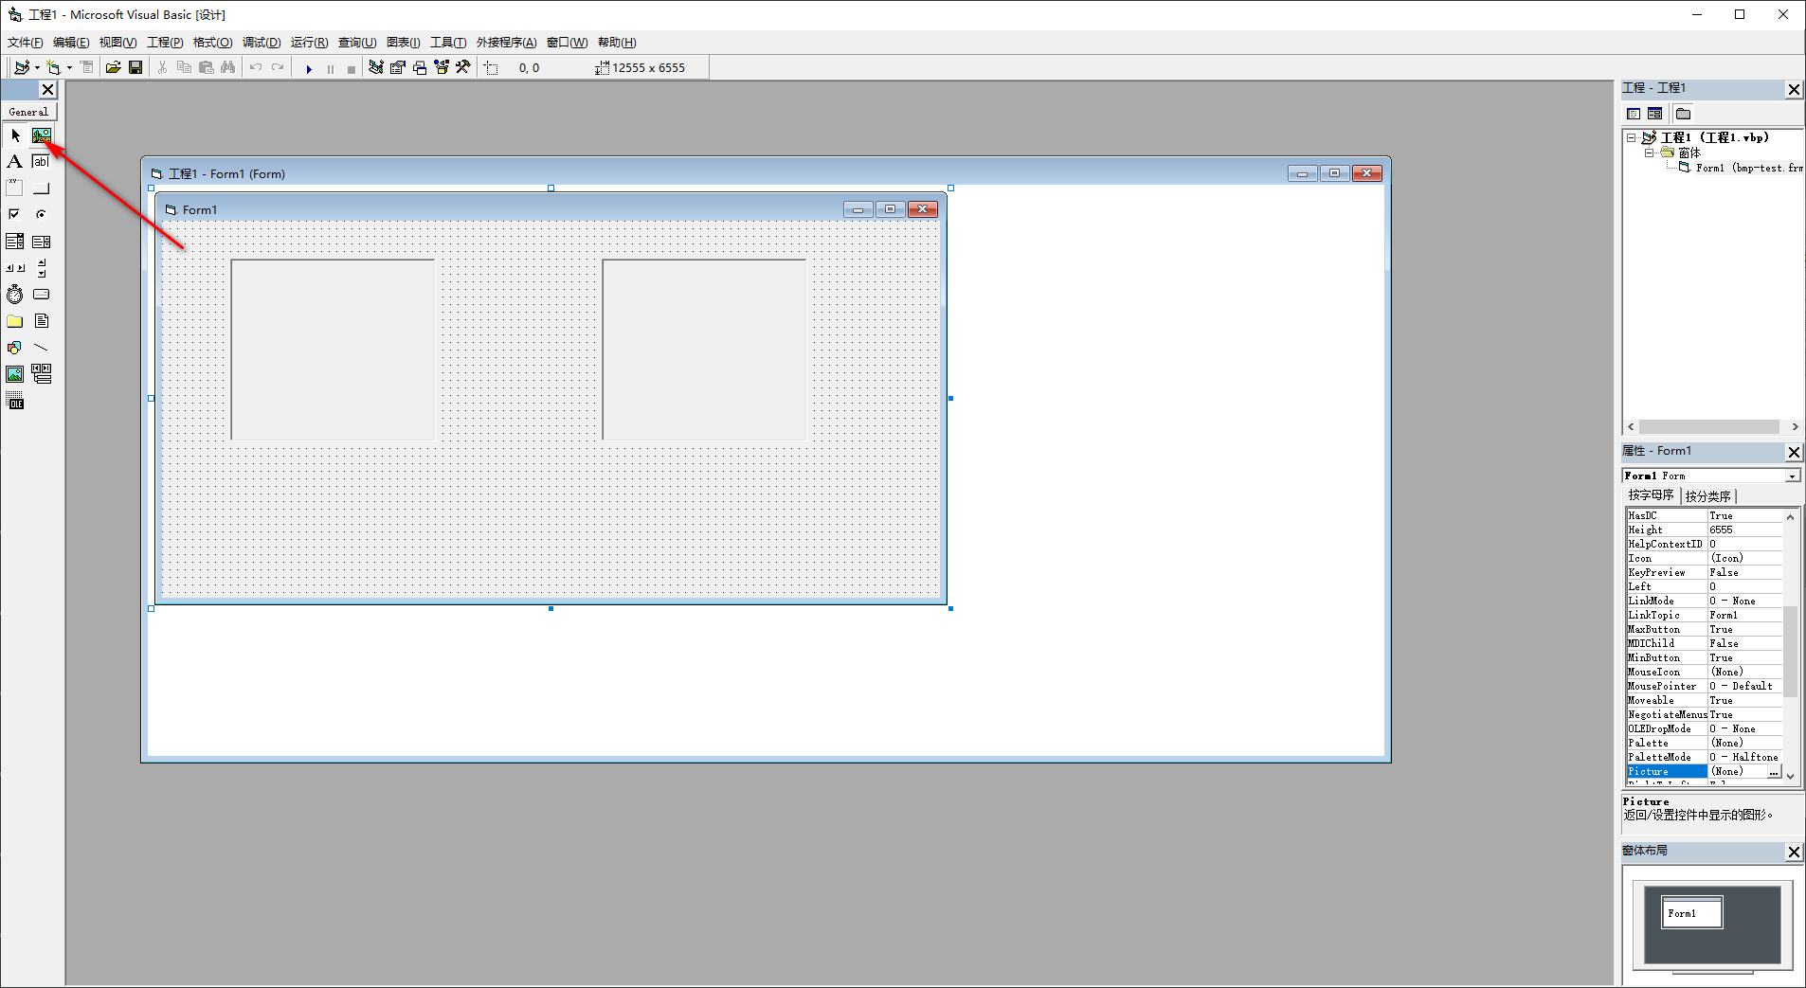Screen dimensions: 1806x988
Task: Select the DirListBox folder tool
Action: tap(15, 321)
